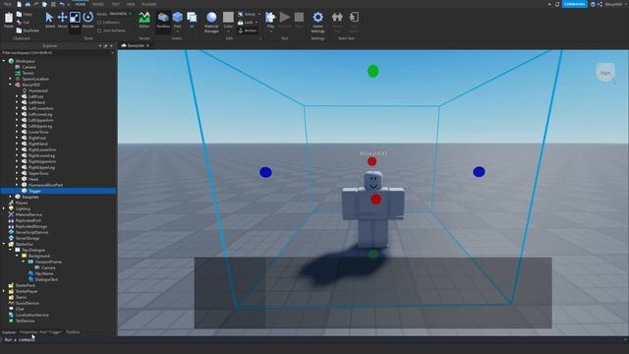Select the Baseplate document tab
The height and width of the screenshot is (354, 629).
(136, 46)
